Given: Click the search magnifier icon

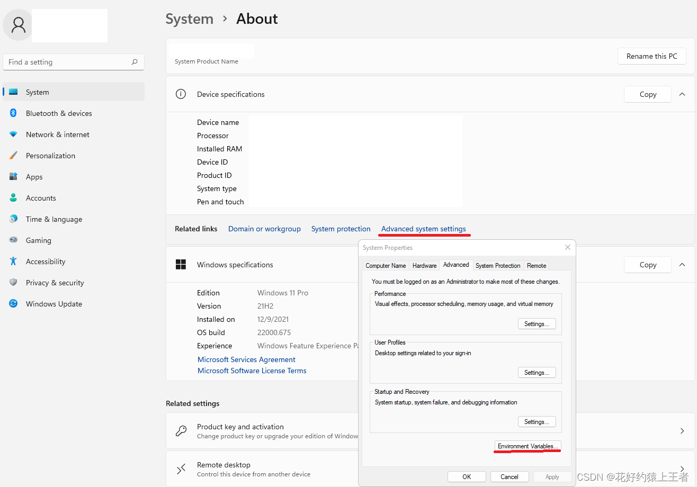Looking at the screenshot, I should coord(135,62).
